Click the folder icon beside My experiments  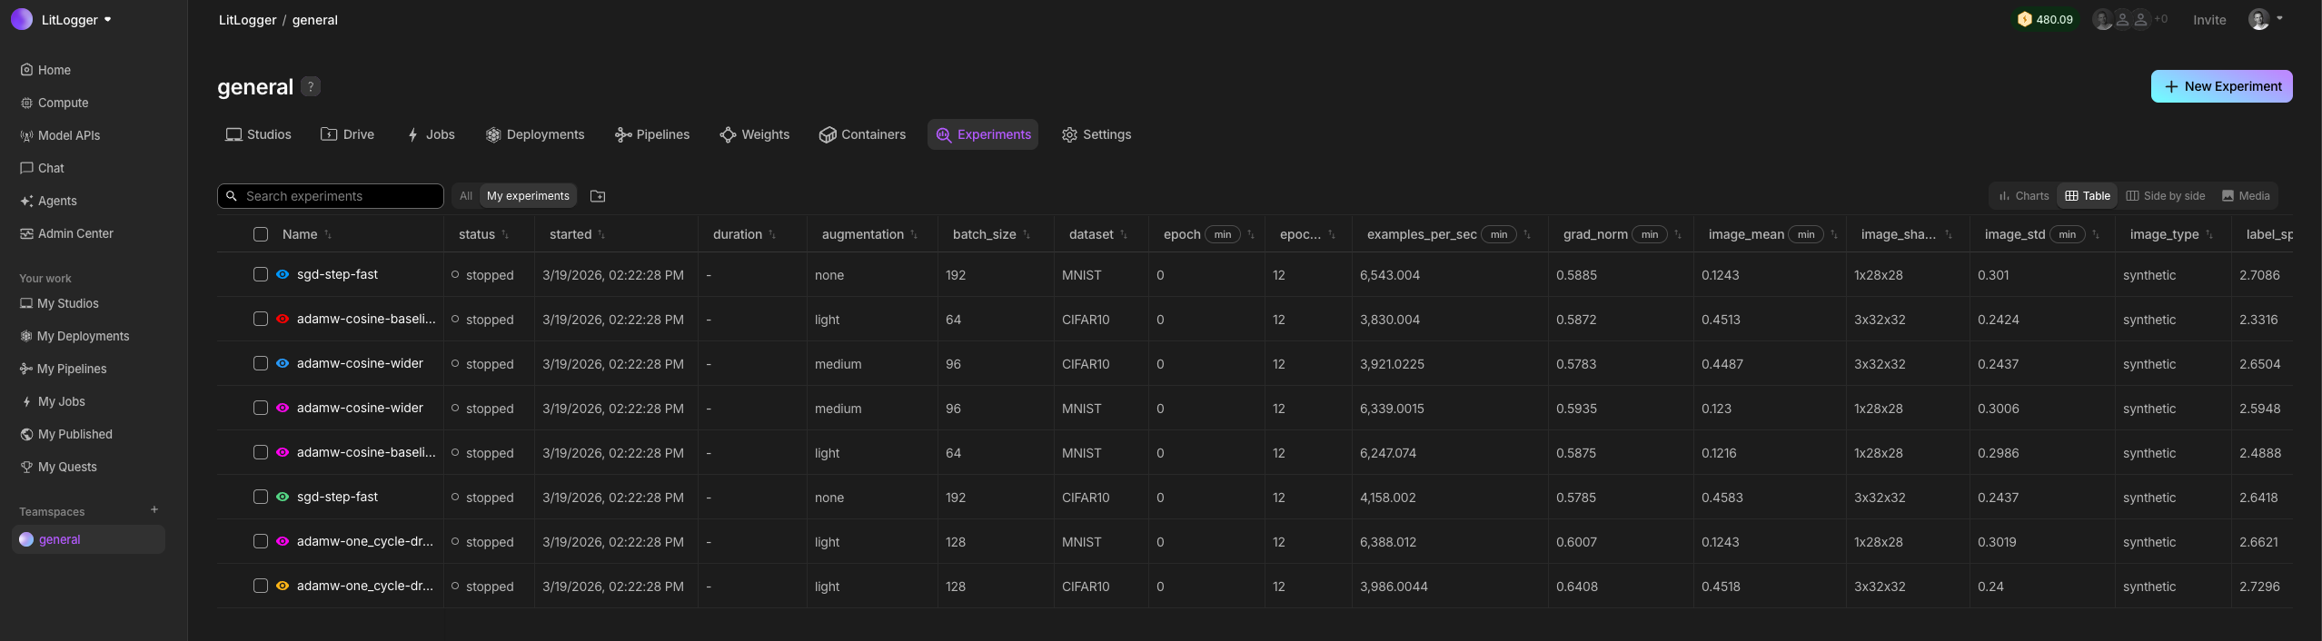[x=597, y=196]
